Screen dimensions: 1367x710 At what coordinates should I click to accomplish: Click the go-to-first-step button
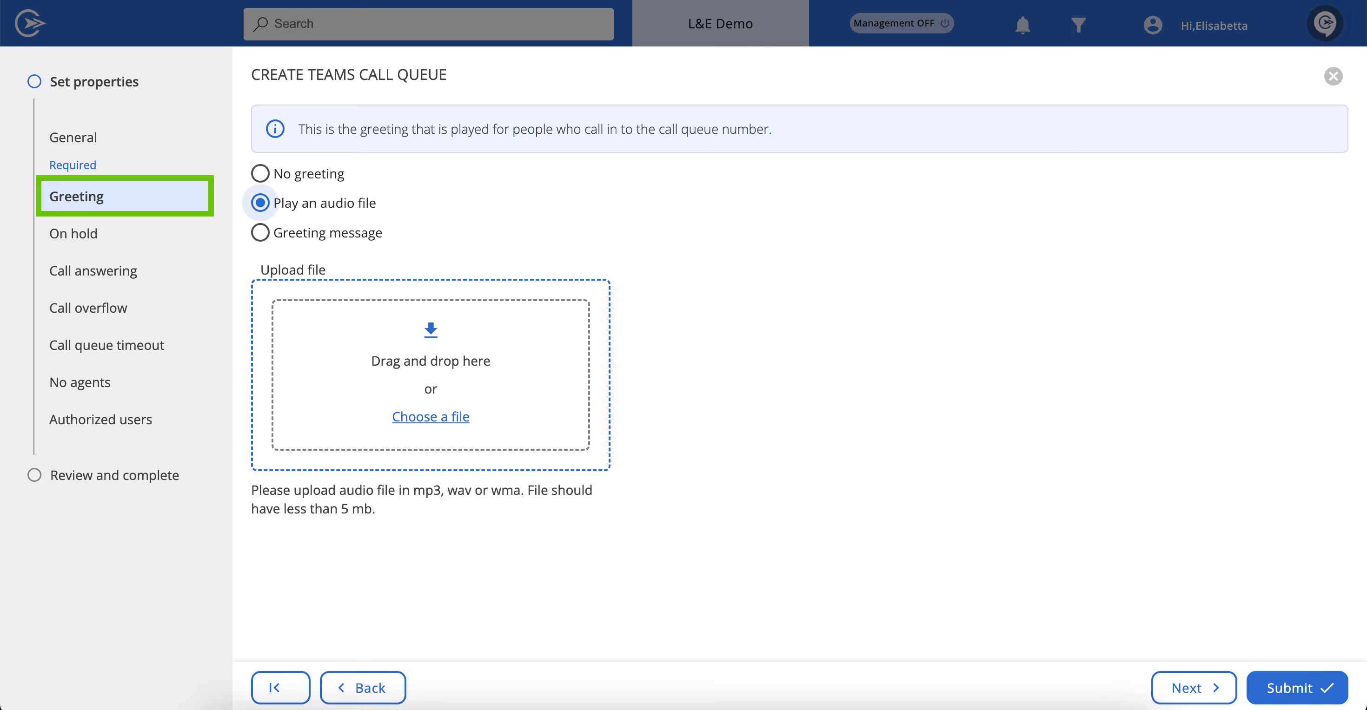click(280, 687)
